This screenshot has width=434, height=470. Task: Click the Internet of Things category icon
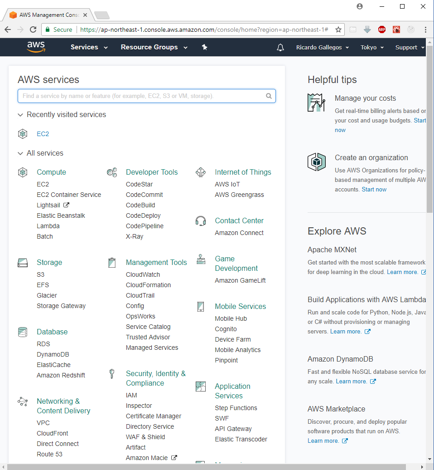point(201,172)
